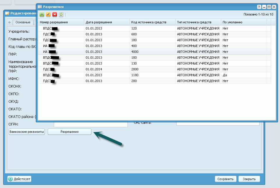Refresh the permissions list
This screenshot has height=188, width=280.
(61, 15)
